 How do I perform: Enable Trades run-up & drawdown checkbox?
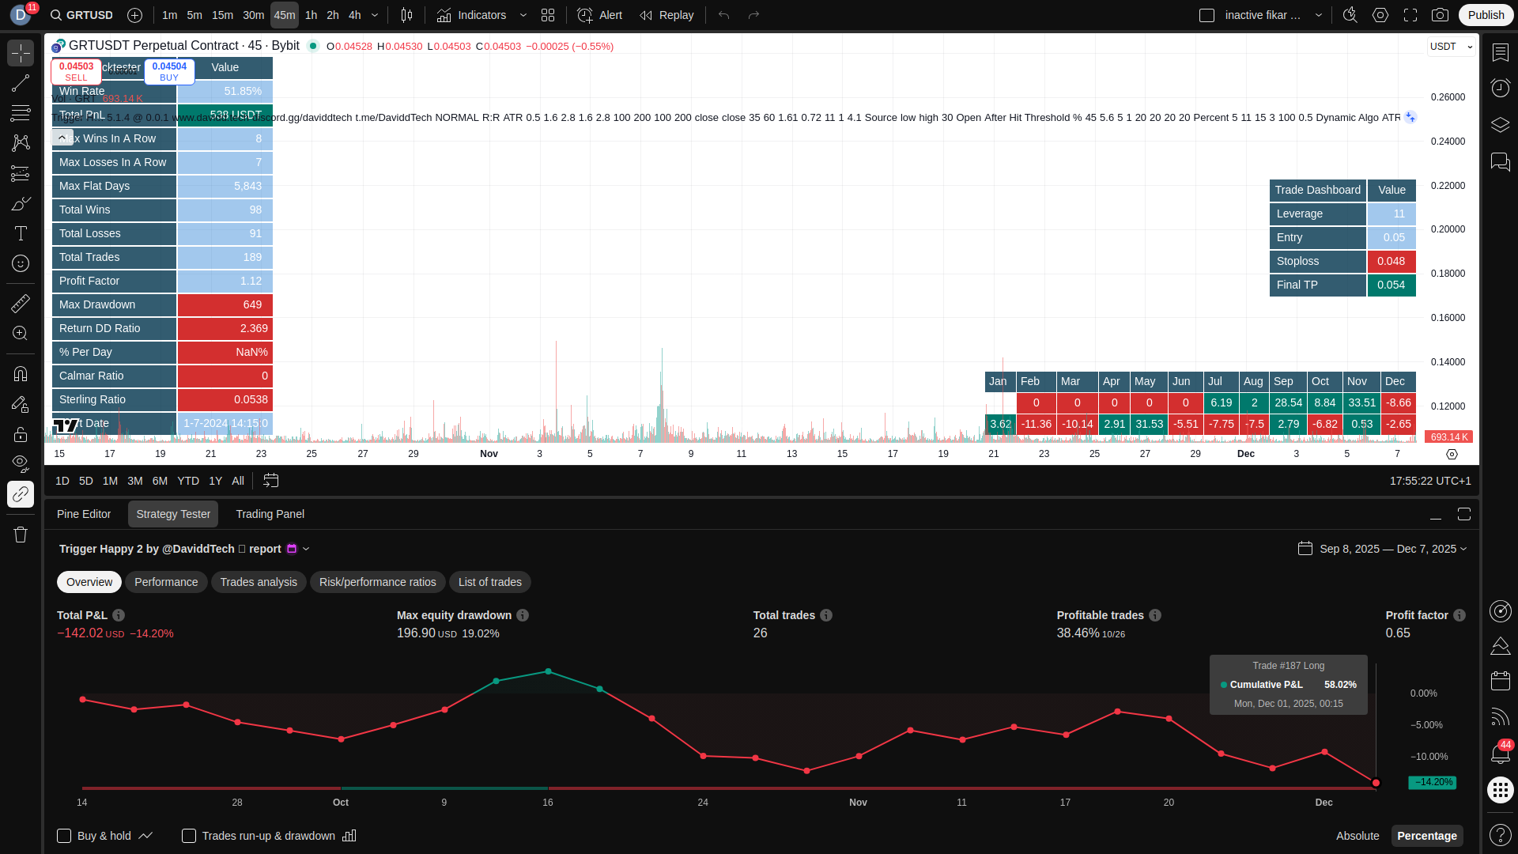[x=189, y=836]
